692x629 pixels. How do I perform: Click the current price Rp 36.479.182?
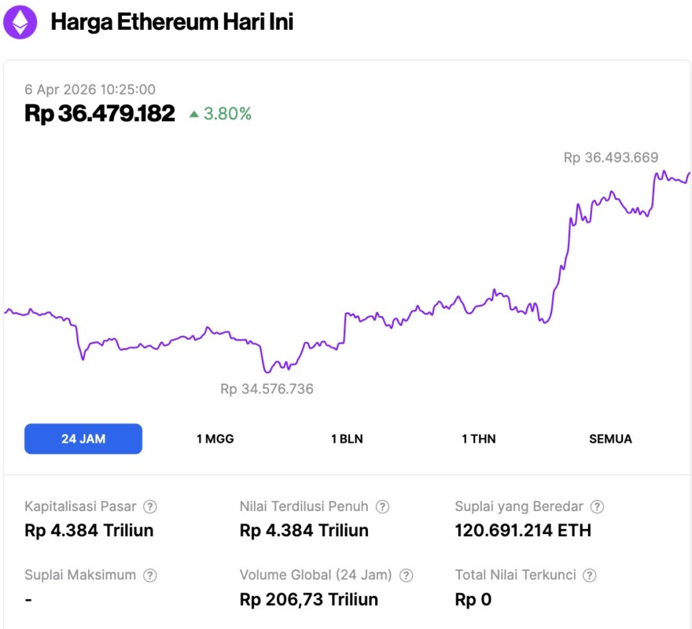pyautogui.click(x=100, y=113)
